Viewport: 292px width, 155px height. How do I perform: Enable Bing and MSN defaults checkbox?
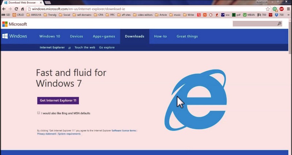tap(39, 113)
